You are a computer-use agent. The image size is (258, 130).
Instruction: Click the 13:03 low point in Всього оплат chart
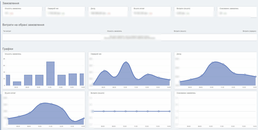tap(73, 121)
